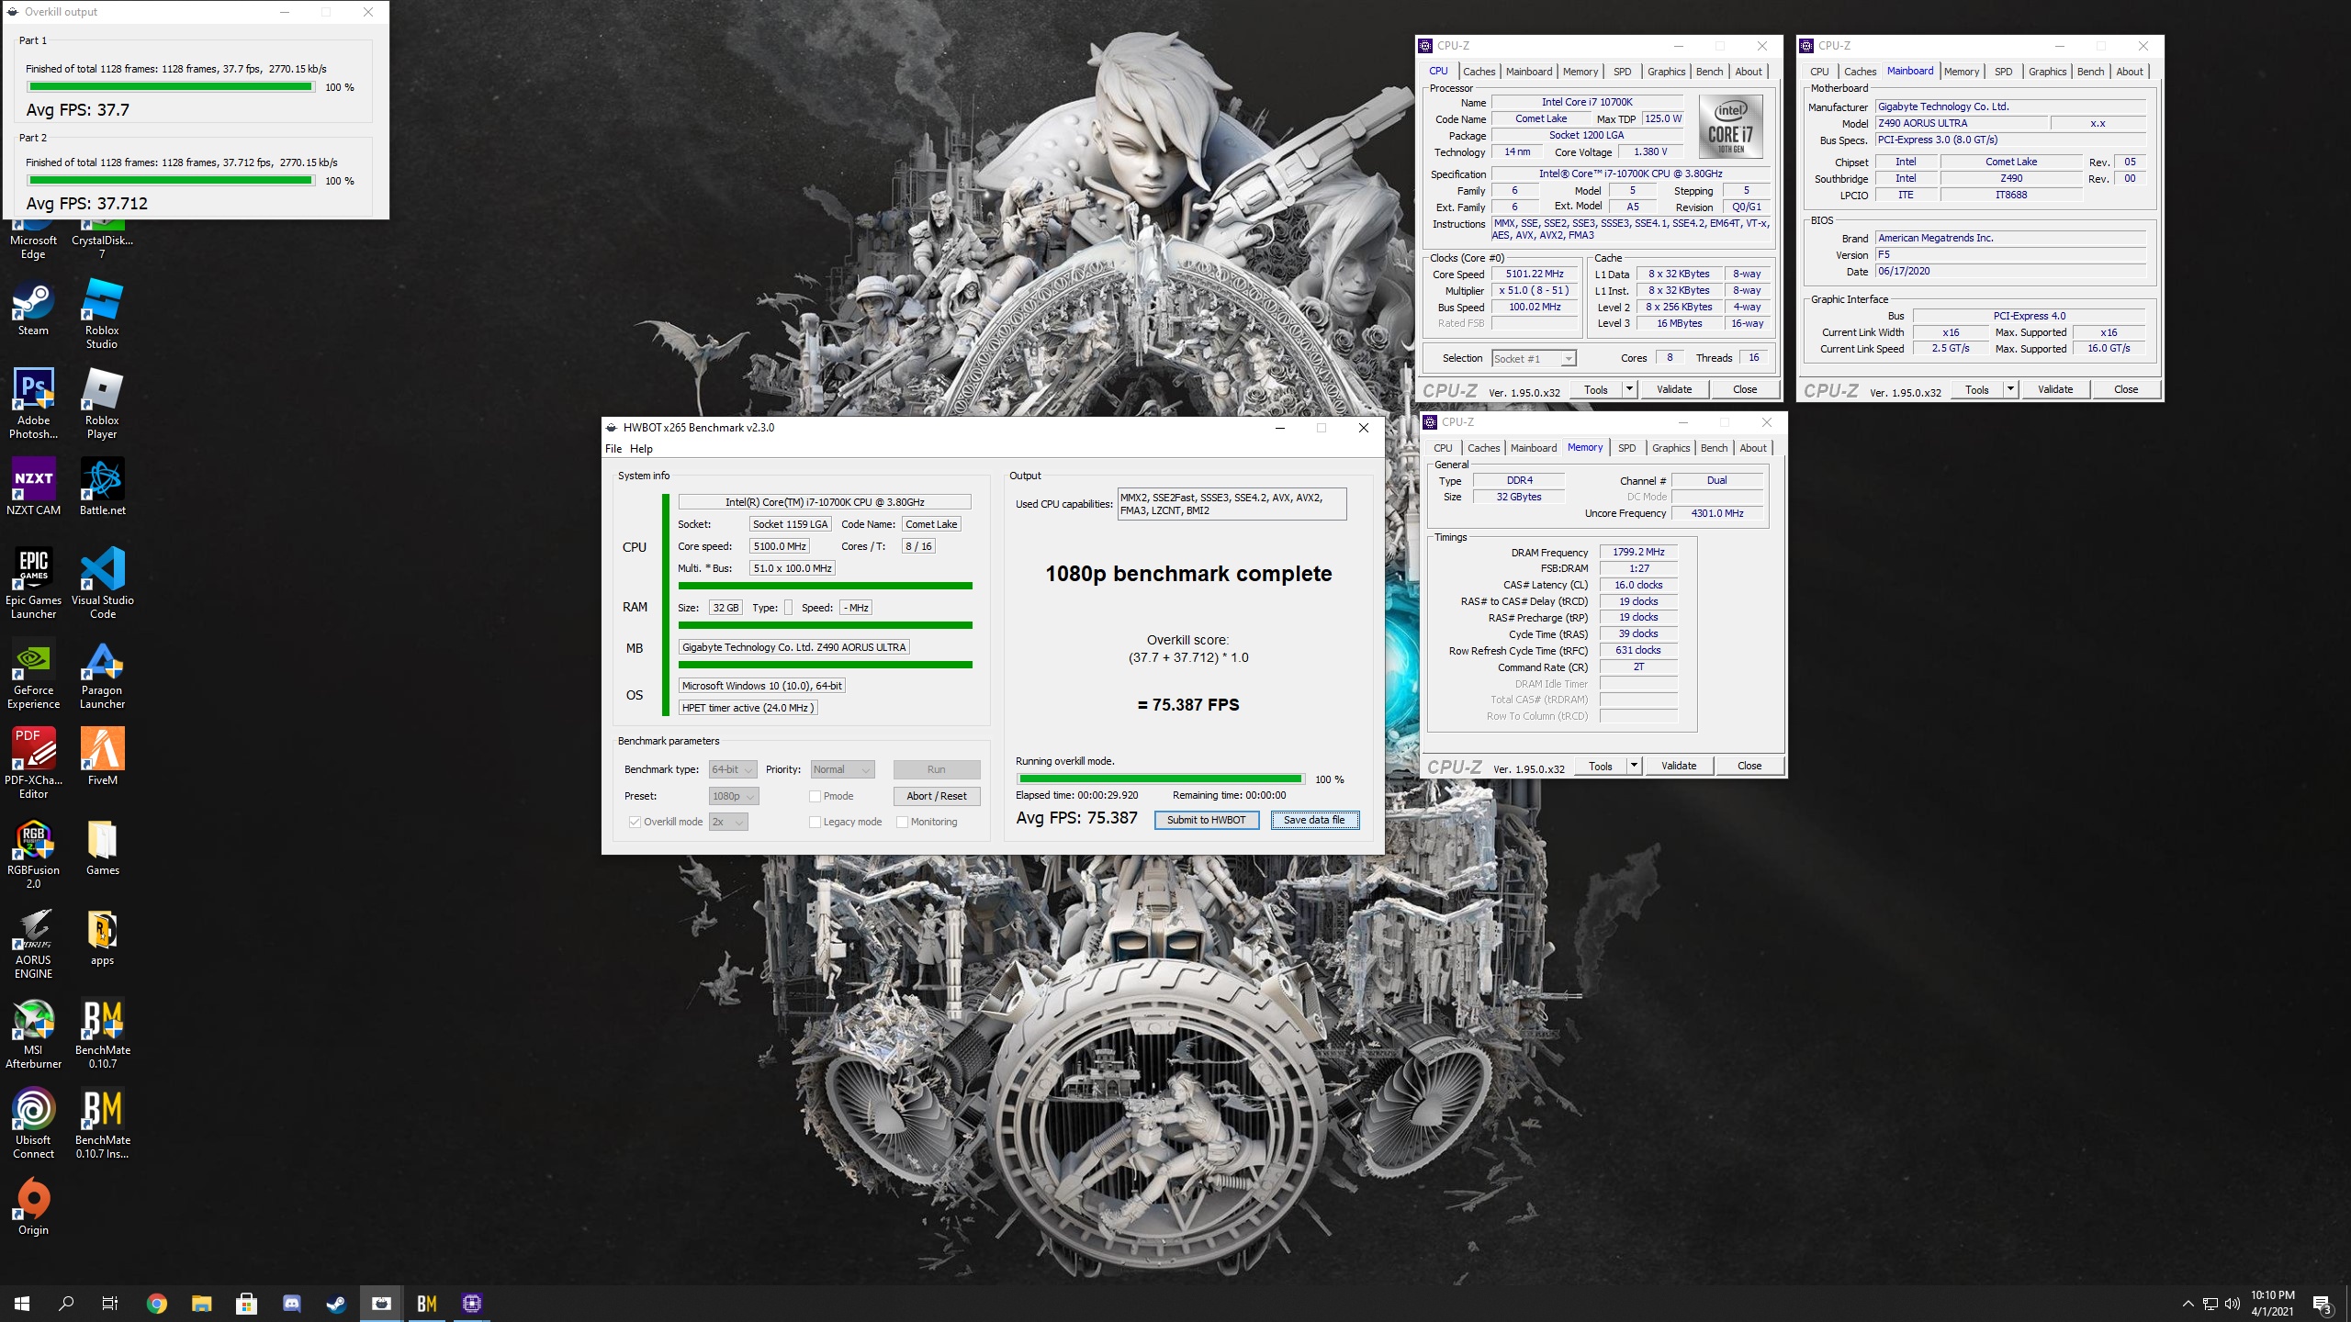Enable the Pmode checkbox
This screenshot has height=1322, width=2351.
pos(815,796)
